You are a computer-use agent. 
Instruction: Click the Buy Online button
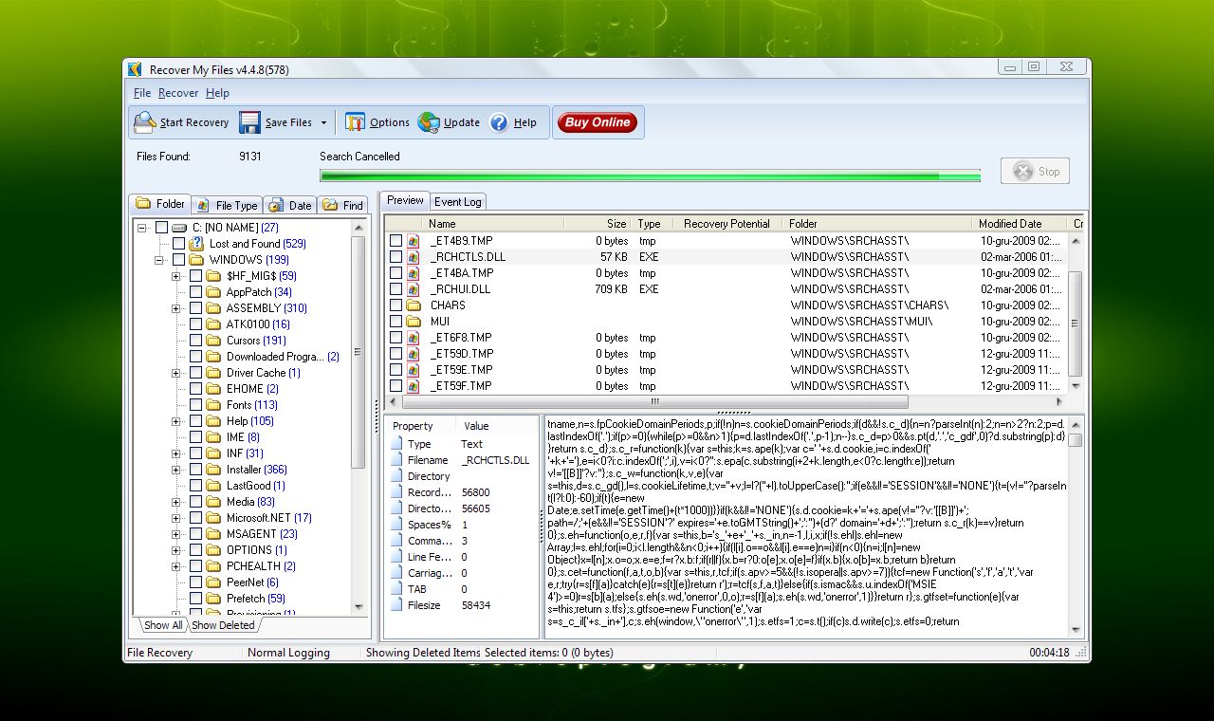(x=597, y=122)
